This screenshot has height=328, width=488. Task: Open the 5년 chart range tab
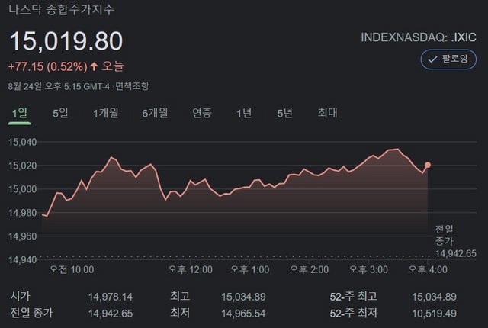click(284, 113)
